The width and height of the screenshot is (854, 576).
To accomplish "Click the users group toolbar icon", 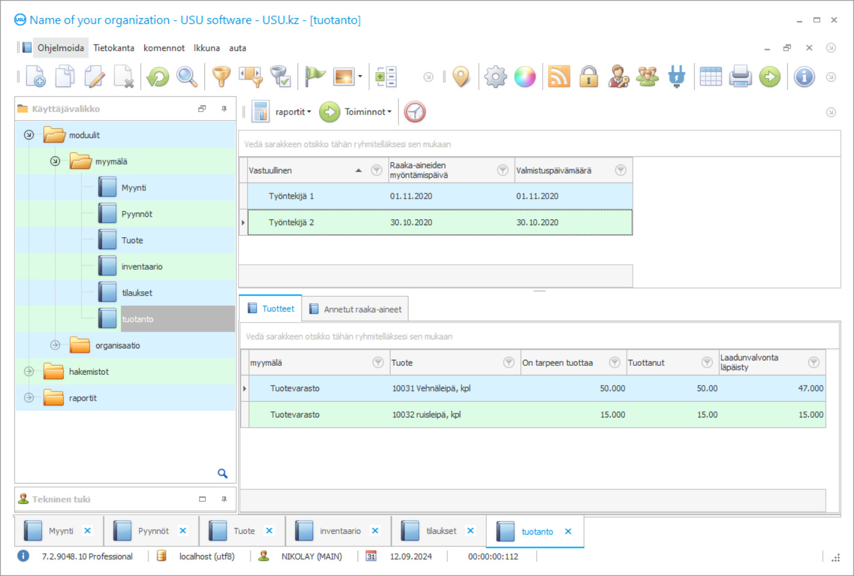I will tap(648, 77).
